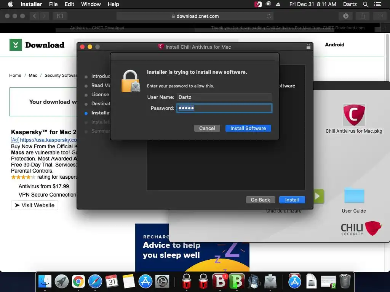Open the usa.kaspersky.com ad link
Viewport: 390px width, 292px height.
click(x=48, y=140)
